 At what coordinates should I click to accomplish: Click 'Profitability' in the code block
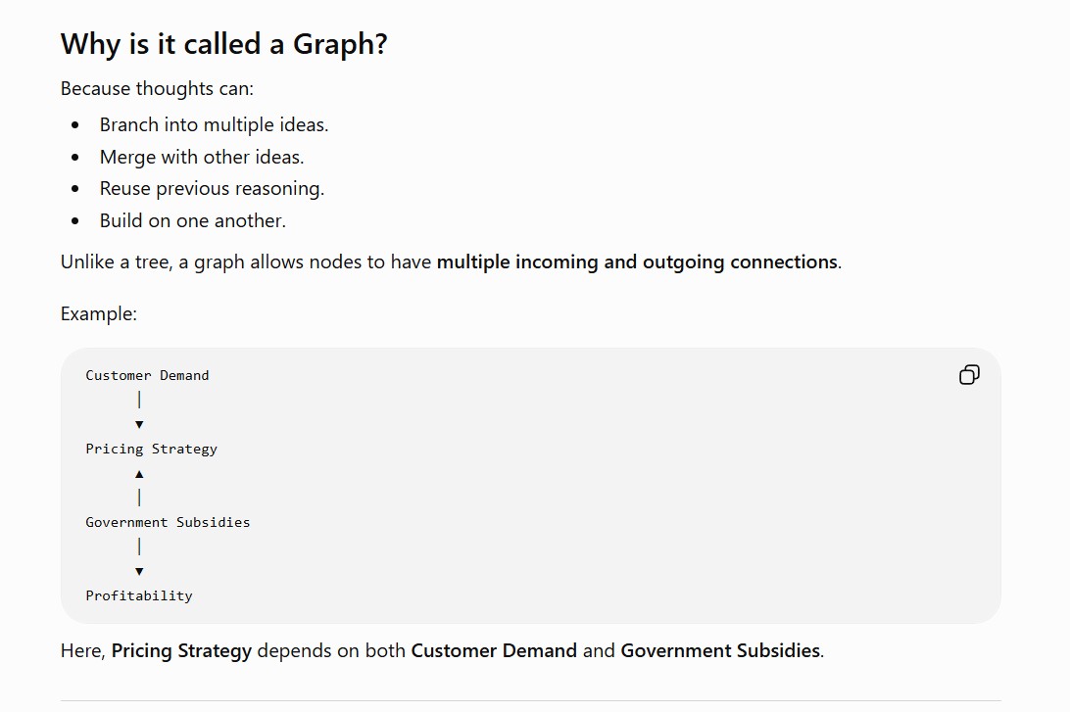pyautogui.click(x=139, y=595)
